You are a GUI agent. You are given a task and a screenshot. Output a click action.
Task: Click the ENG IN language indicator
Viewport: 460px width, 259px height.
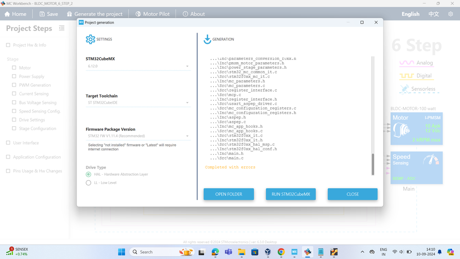[x=384, y=252]
